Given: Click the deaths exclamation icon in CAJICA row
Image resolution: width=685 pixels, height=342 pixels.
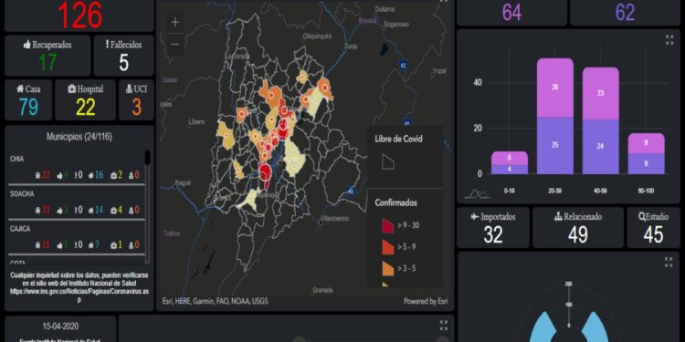Looking at the screenshot, I should [x=76, y=245].
